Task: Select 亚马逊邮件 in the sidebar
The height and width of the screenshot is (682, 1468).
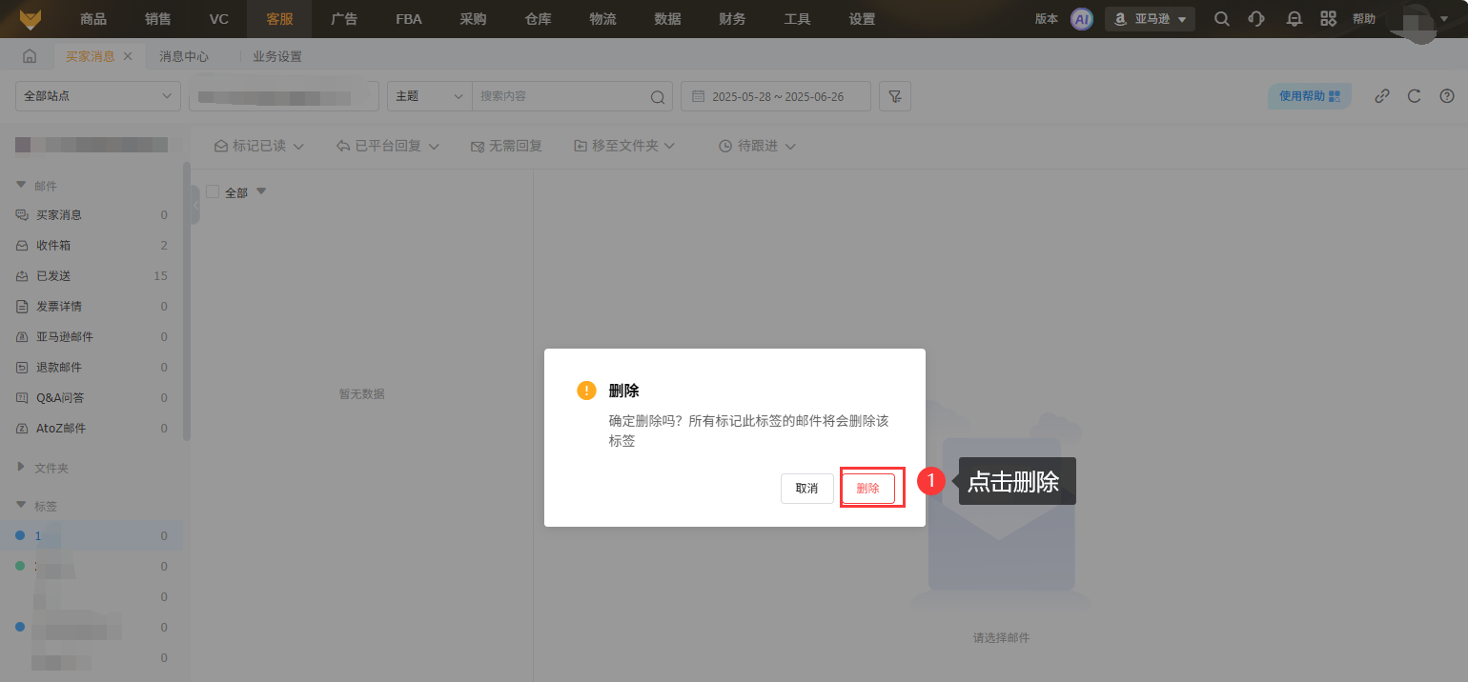Action: coord(92,337)
